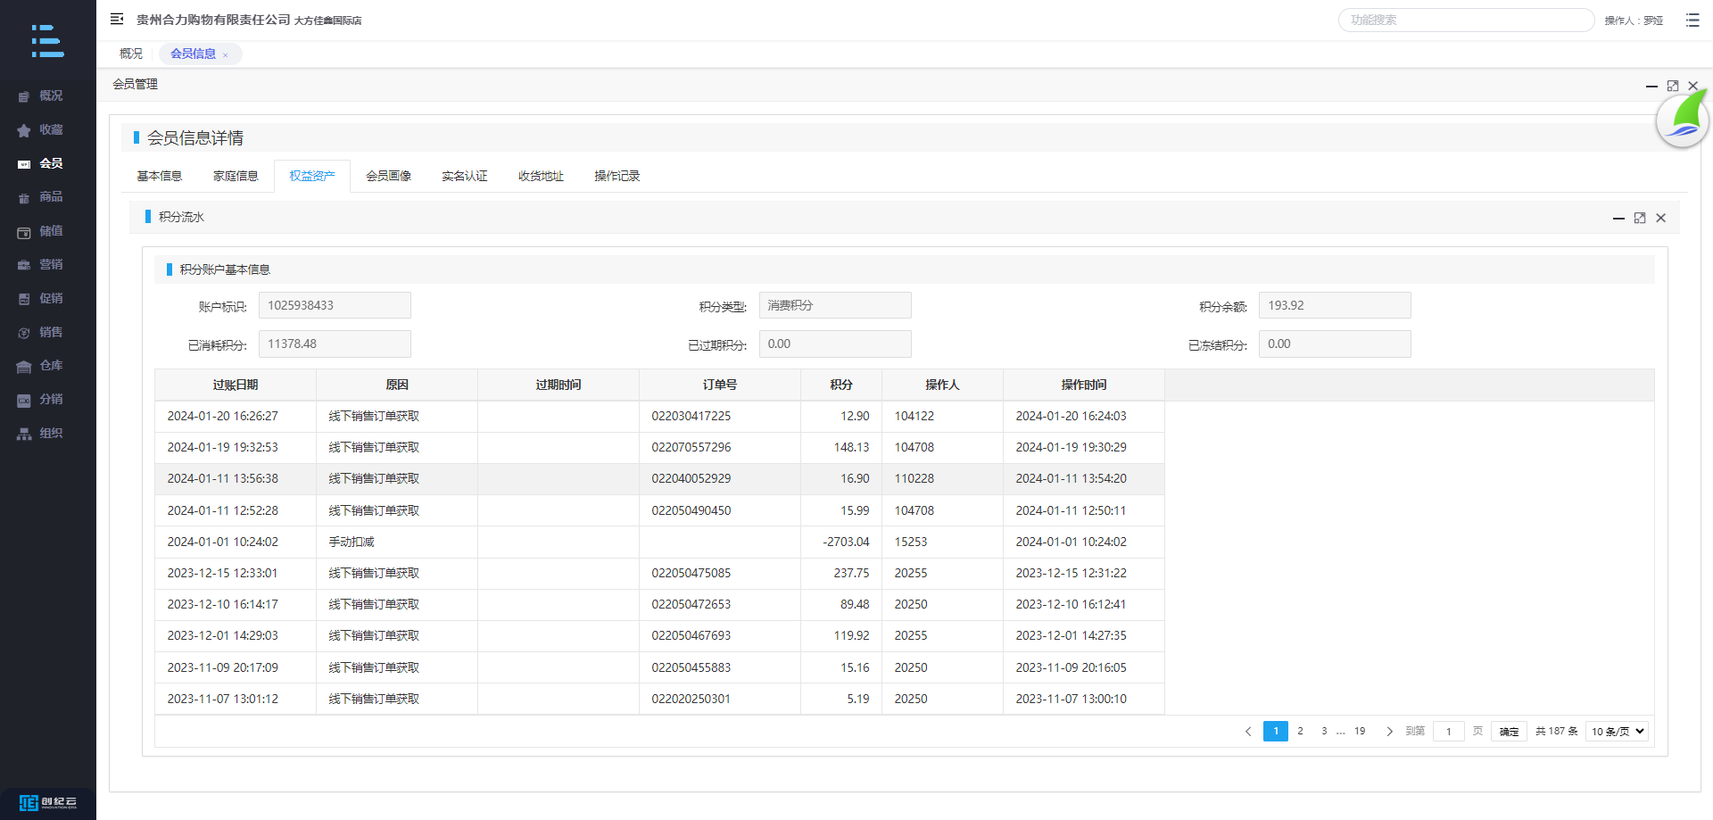
Task: Click the top-right list menu icon
Action: [1692, 20]
